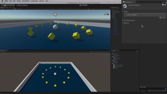167x94 pixels.
Task: Select the Hand tool in toolbar
Action: point(2,5)
